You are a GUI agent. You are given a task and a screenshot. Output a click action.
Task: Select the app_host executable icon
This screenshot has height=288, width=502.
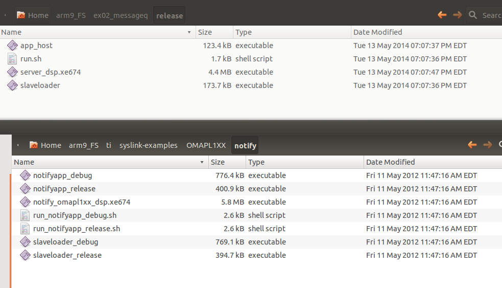point(12,46)
